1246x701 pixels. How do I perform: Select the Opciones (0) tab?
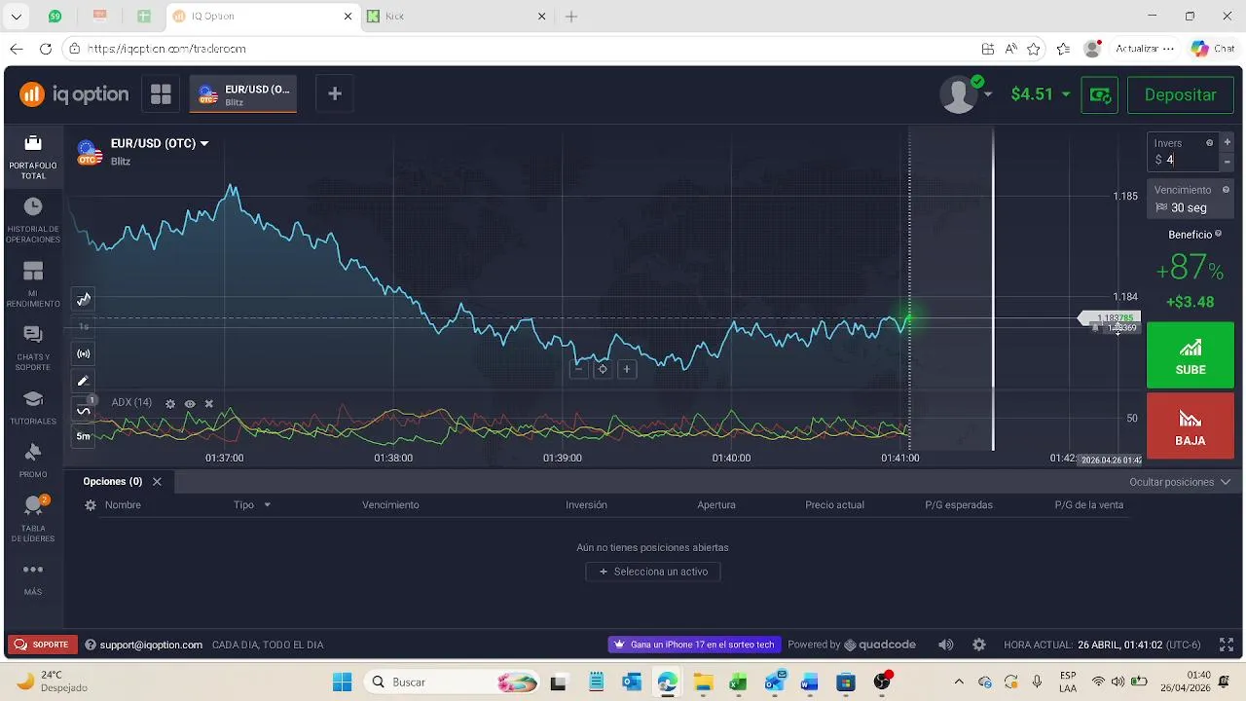pyautogui.click(x=112, y=481)
